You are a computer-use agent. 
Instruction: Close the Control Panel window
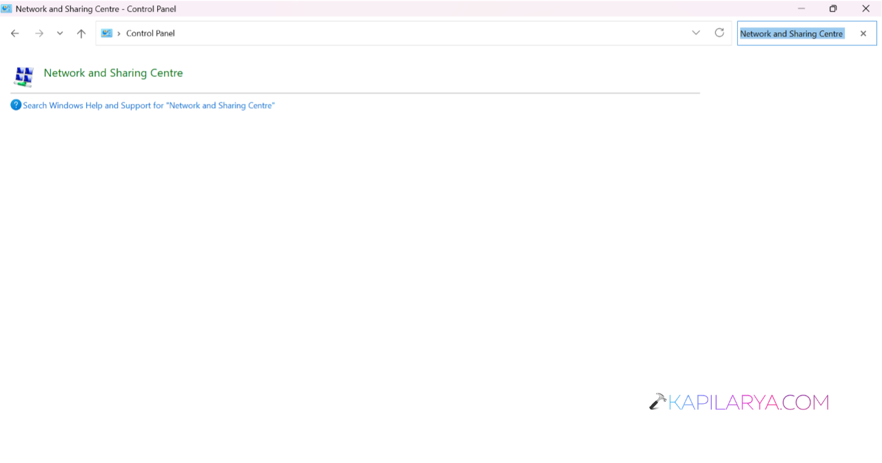865,8
